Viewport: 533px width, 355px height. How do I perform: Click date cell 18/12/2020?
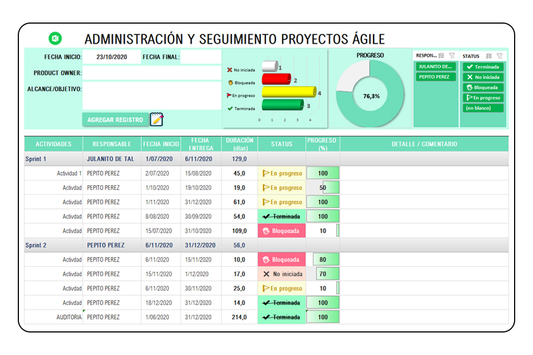[x=158, y=303]
